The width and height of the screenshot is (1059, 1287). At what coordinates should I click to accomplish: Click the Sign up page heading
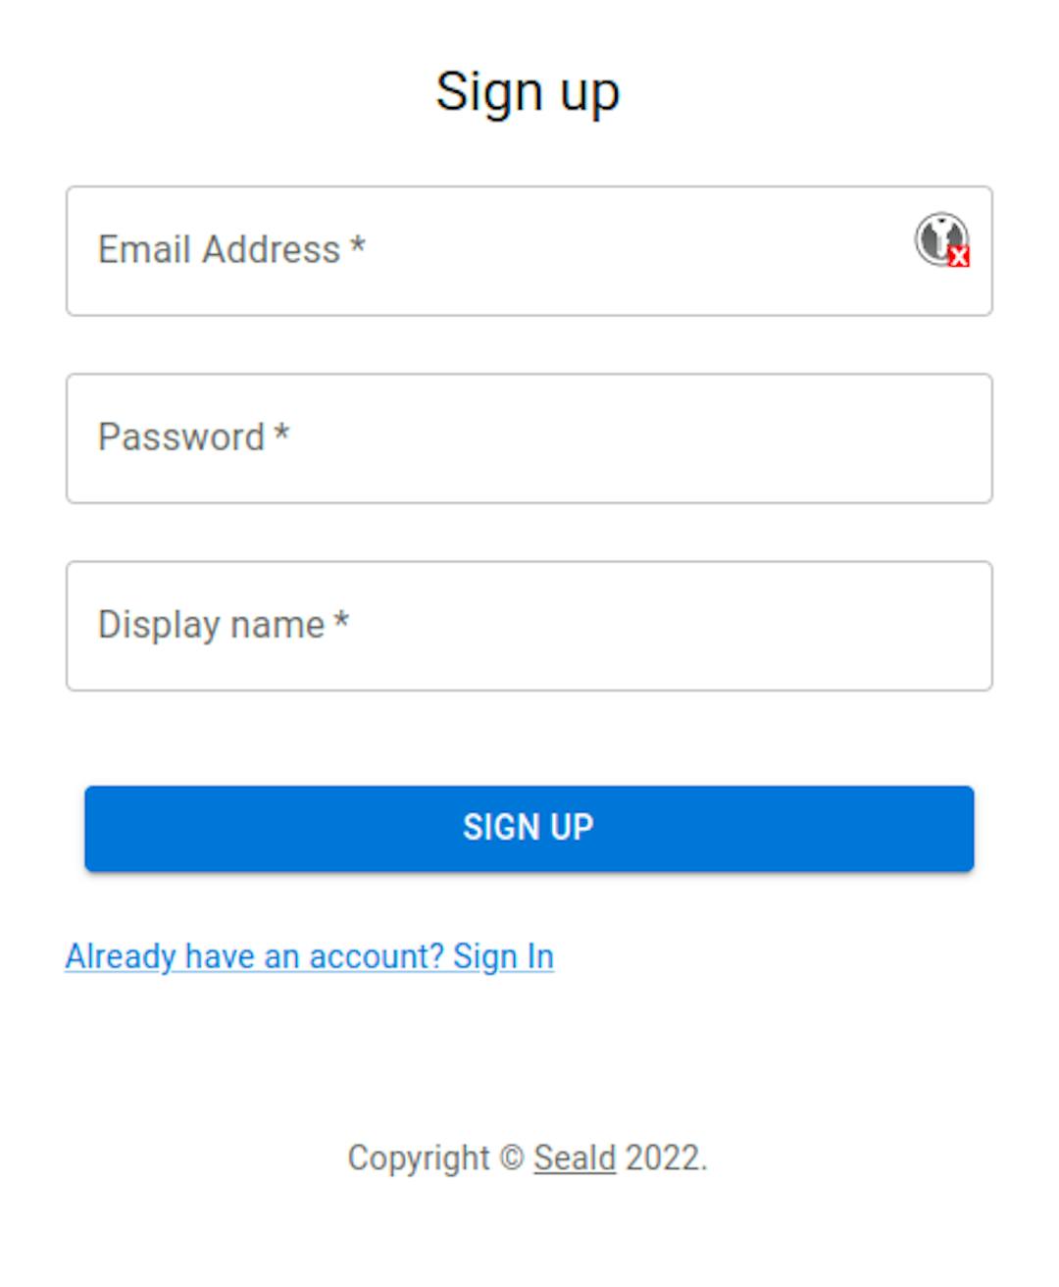click(528, 93)
